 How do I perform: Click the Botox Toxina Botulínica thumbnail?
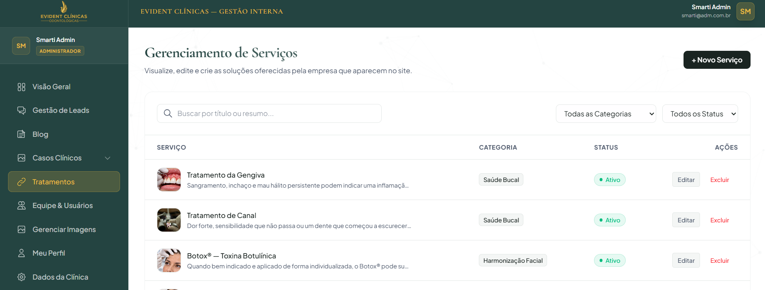[x=169, y=260]
